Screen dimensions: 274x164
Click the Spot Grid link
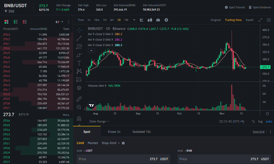point(258,132)
